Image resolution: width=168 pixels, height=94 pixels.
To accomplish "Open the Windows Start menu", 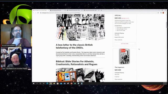I will coord(34,84).
